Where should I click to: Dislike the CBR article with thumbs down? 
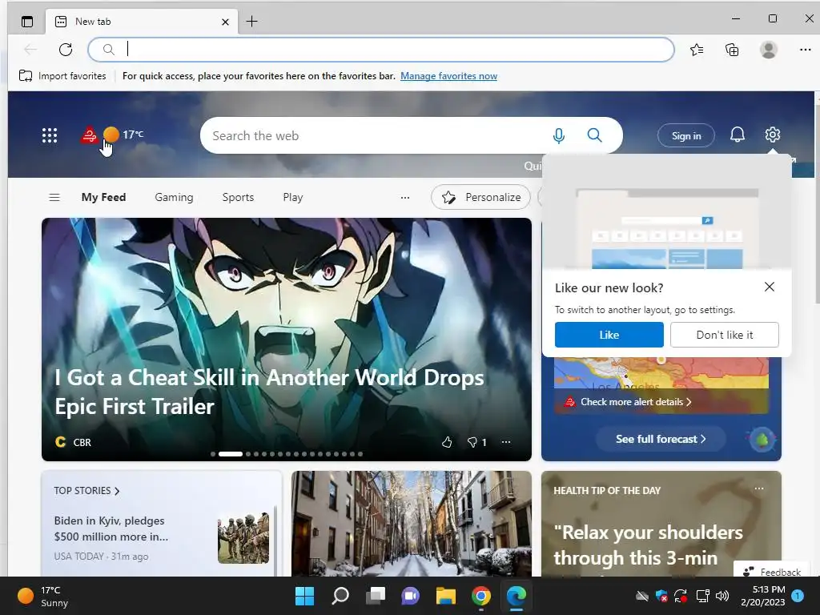click(472, 442)
